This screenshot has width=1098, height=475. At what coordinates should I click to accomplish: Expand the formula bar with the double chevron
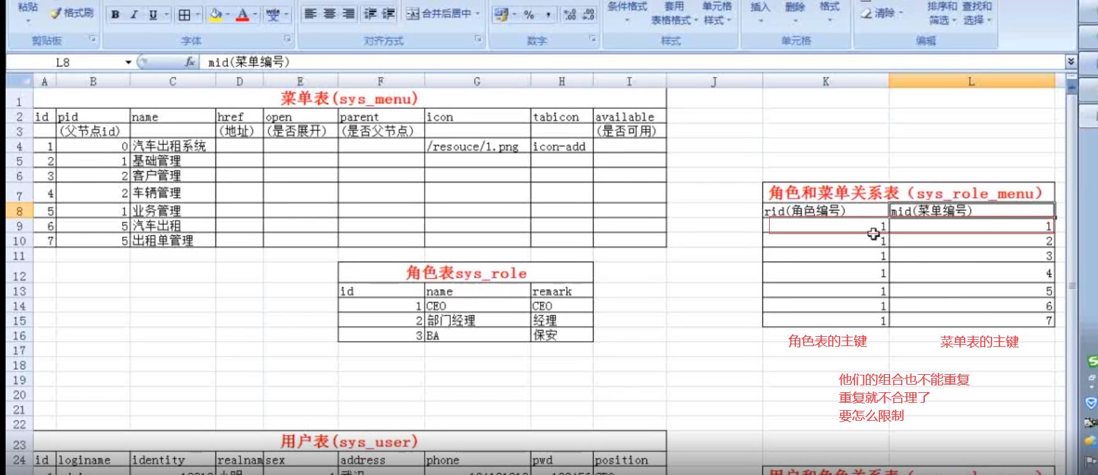tap(1071, 62)
